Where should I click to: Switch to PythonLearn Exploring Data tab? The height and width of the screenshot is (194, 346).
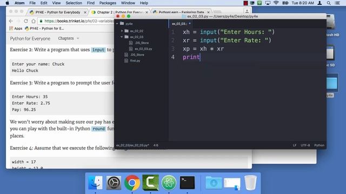pos(181,12)
